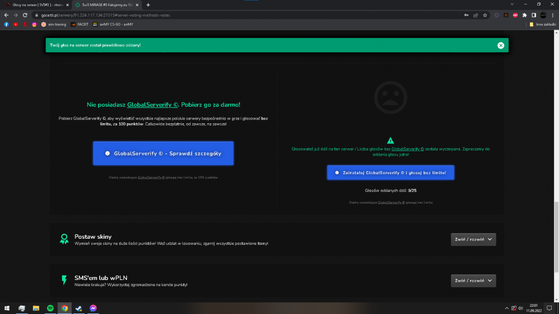Open the Chrome three-dot menu
Image resolution: width=559 pixels, height=314 pixels.
553,15
